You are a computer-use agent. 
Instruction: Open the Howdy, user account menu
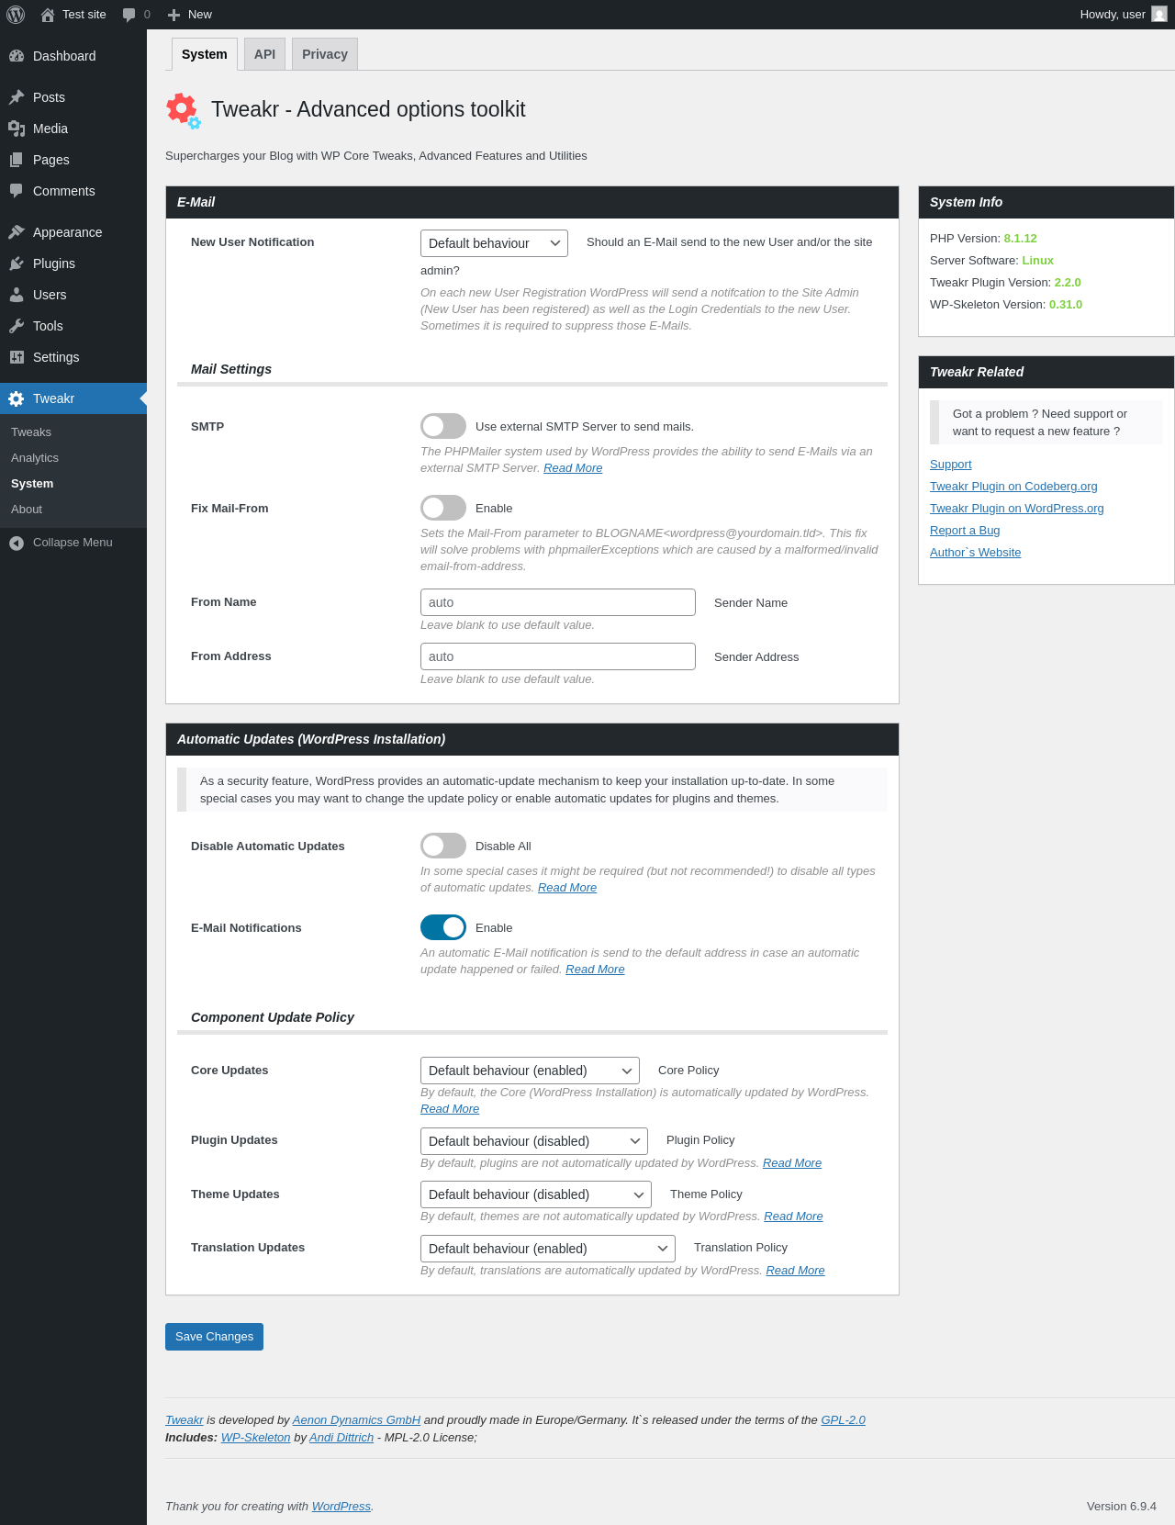(x=1123, y=15)
